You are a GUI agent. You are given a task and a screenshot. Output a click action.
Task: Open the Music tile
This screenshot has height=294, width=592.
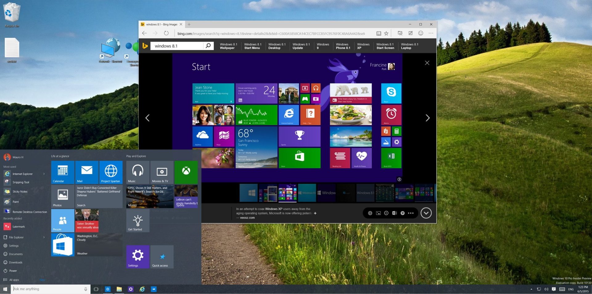tap(138, 172)
